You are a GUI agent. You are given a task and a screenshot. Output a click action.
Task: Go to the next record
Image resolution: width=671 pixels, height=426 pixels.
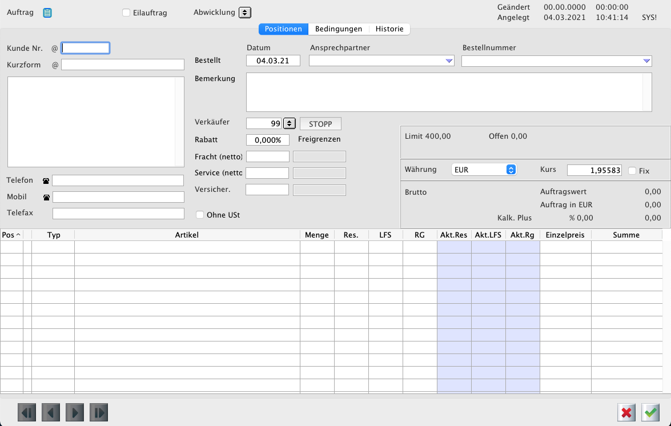pos(75,412)
